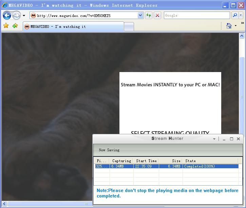
Task: Click the note about not stopping media
Action: [x=167, y=193]
